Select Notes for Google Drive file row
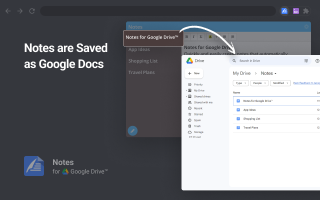Viewport: 320px width, 200px height. tap(276, 101)
